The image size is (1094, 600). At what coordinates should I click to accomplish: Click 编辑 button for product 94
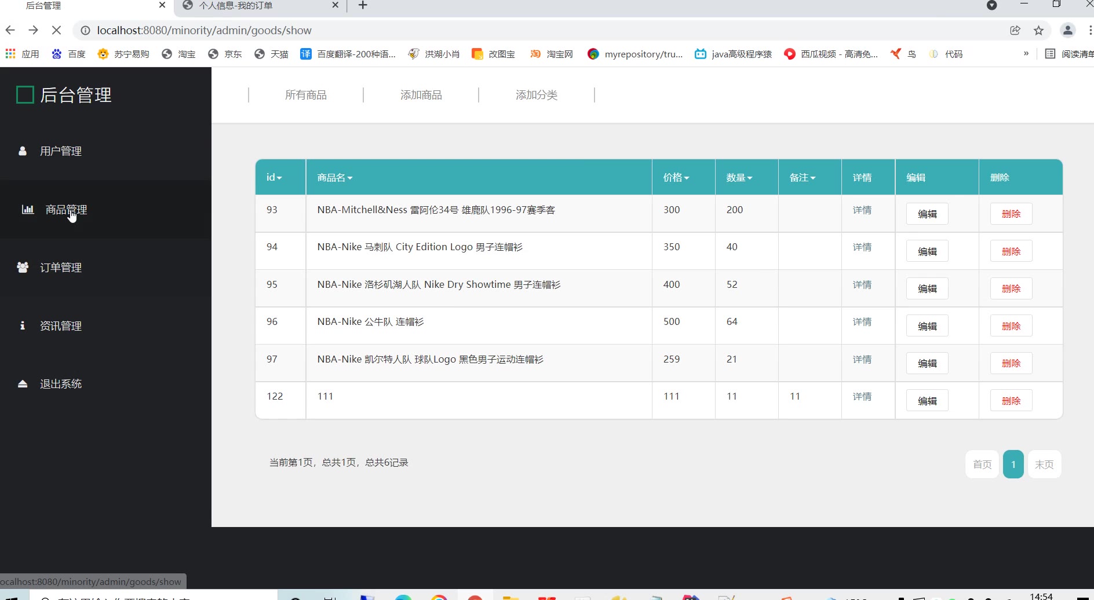(927, 251)
